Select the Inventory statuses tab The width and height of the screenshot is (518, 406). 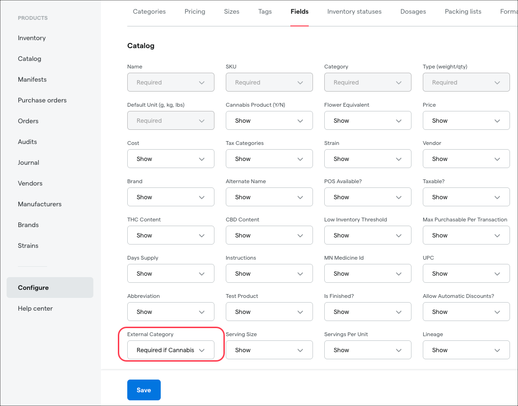click(x=354, y=12)
